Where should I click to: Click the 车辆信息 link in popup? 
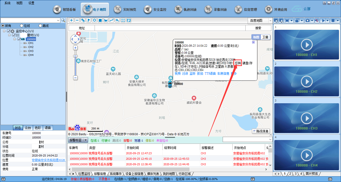pos(223,73)
